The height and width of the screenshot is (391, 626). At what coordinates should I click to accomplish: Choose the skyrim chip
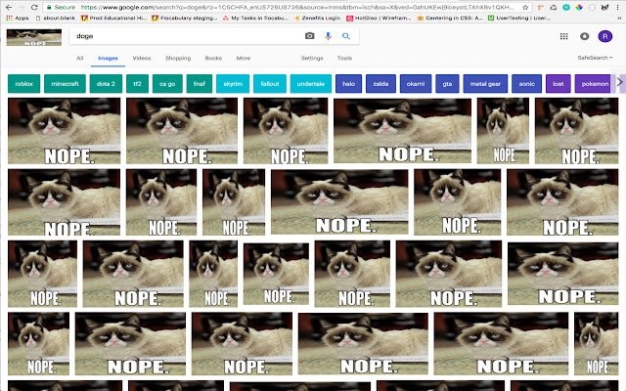tap(233, 84)
